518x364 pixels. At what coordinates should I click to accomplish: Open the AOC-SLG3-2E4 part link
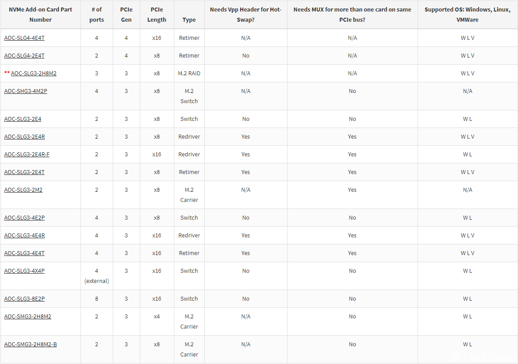[x=23, y=119]
